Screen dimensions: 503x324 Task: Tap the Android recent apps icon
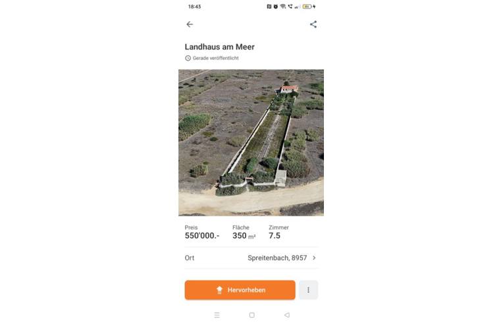(x=217, y=315)
